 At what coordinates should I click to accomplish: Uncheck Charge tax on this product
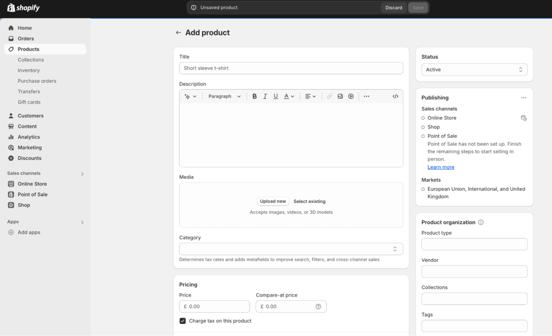(x=183, y=321)
